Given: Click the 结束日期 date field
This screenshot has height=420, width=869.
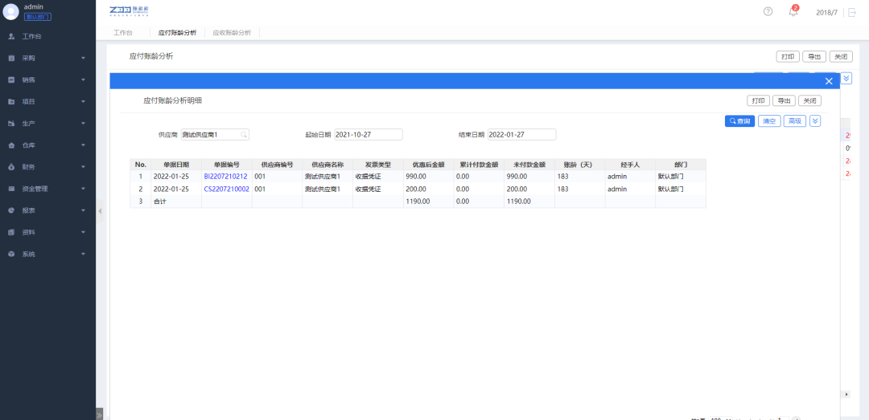Looking at the screenshot, I should [x=521, y=135].
